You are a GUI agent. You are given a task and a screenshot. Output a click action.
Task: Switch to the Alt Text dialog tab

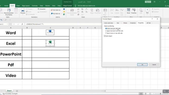(x=148, y=23)
